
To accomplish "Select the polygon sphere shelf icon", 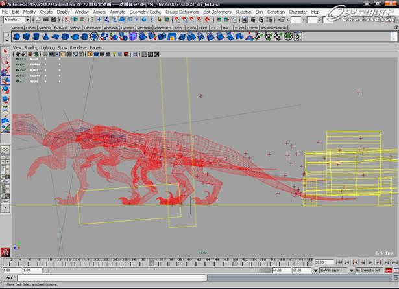I will (x=16, y=36).
